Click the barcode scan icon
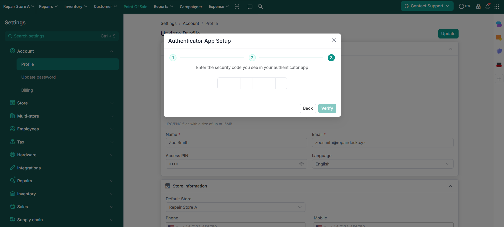This screenshot has width=504, height=227. click(237, 7)
